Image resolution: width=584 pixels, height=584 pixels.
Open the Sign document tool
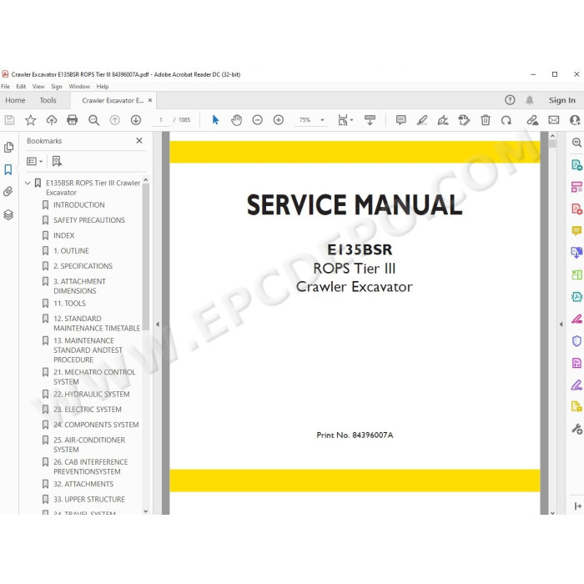pos(443,120)
